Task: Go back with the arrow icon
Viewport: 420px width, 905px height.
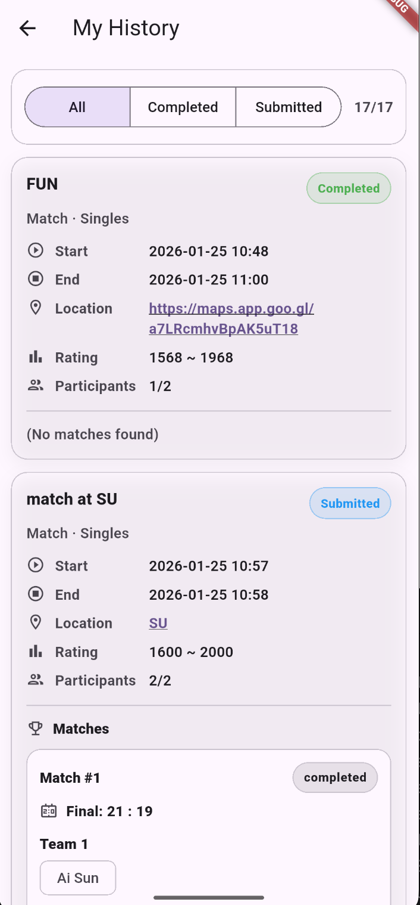Action: coord(27,28)
